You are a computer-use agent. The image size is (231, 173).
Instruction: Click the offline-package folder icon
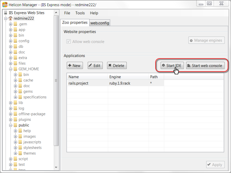coord(15,114)
